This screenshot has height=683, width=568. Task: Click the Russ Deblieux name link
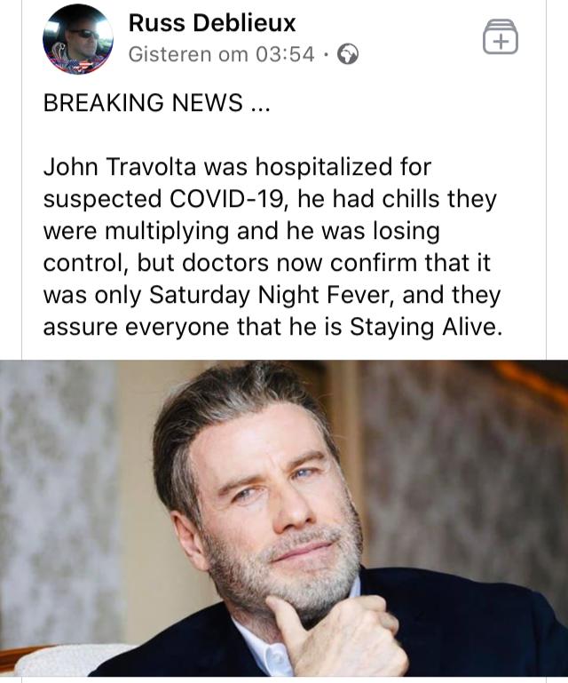click(x=212, y=23)
